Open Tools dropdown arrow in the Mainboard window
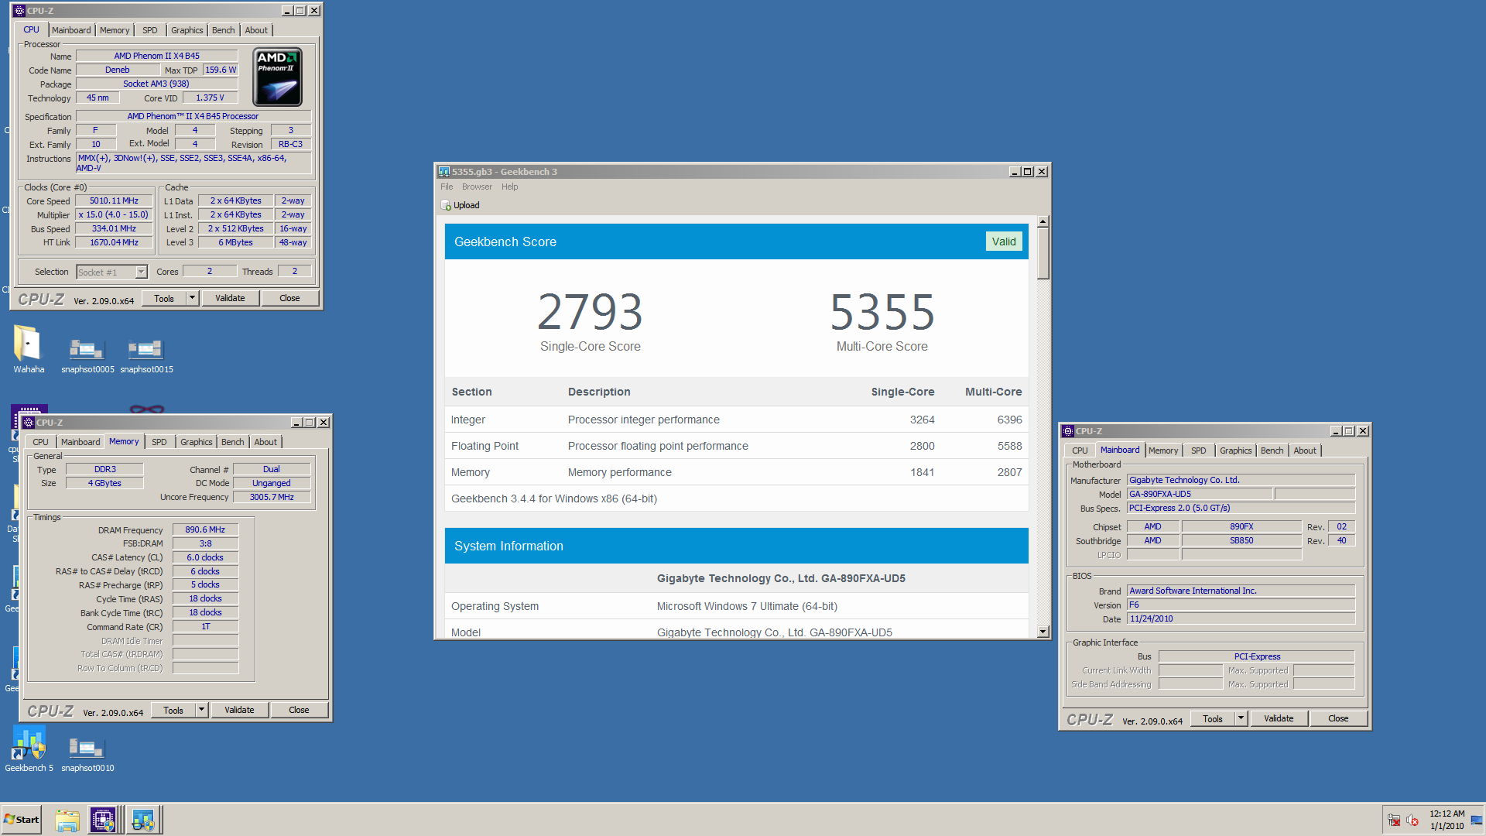Image resolution: width=1486 pixels, height=836 pixels. [x=1241, y=718]
